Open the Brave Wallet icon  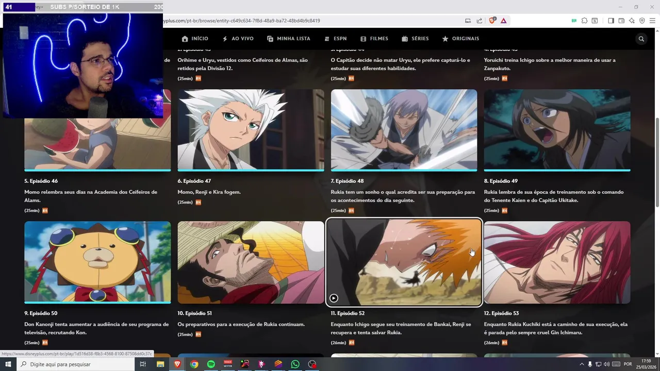pos(621,21)
